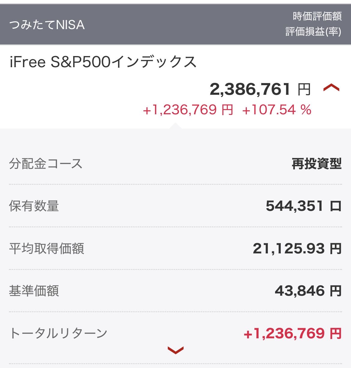
Task: Collapse the iFree S&P500 details chevron
Action: tap(331, 88)
